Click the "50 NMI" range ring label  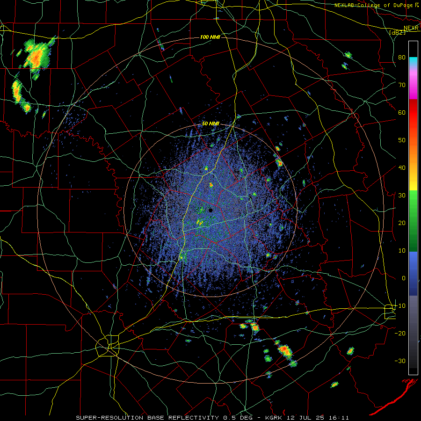point(210,124)
